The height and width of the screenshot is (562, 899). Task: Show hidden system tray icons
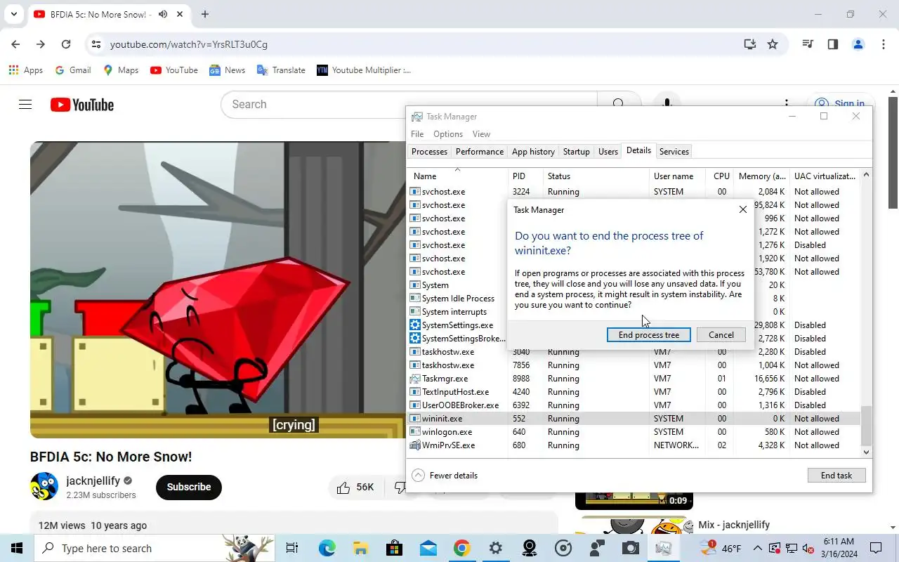758,549
